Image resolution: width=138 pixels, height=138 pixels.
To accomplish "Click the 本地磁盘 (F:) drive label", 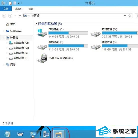I will 109,42.
